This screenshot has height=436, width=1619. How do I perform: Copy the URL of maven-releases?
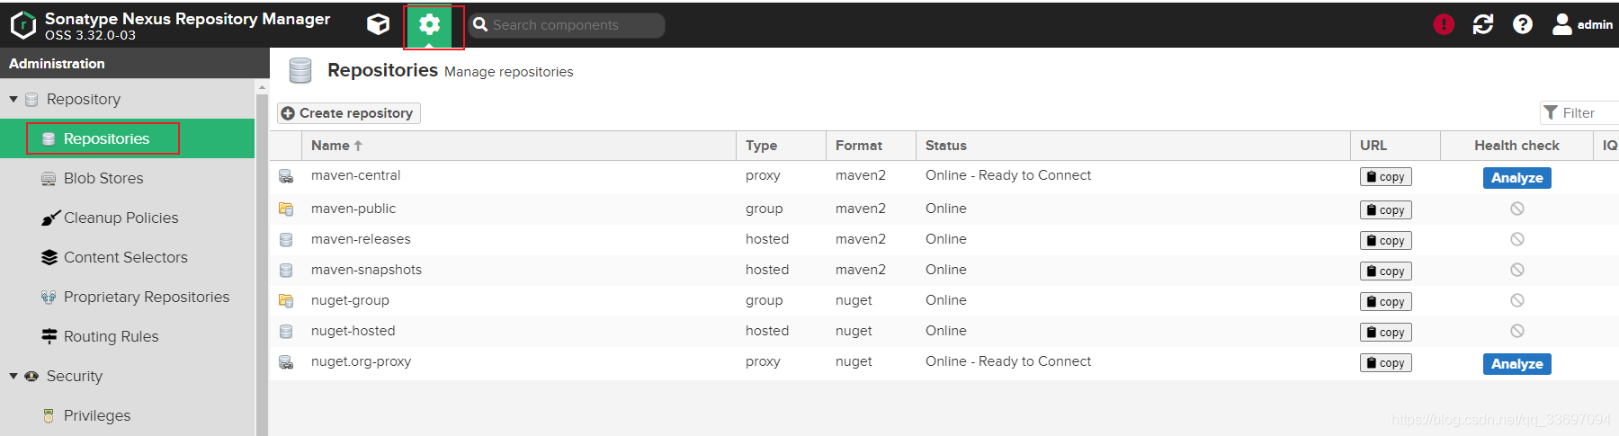[x=1385, y=240]
